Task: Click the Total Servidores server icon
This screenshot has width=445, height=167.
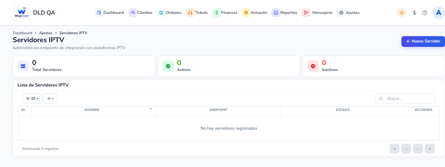Action: coord(23,66)
